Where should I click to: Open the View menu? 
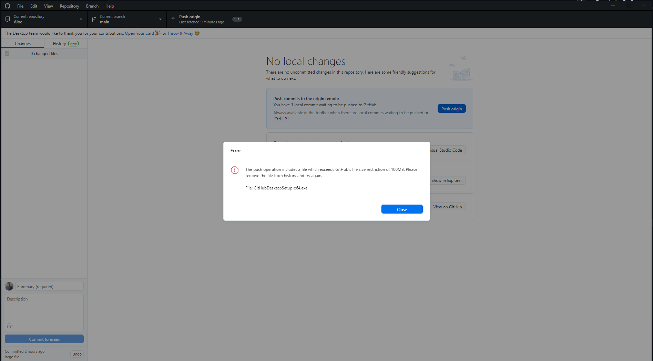tap(48, 6)
